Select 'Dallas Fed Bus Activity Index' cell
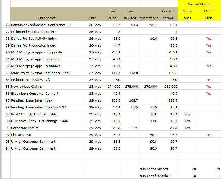The width and height of the screenshot is (222, 179). click(x=47, y=39)
